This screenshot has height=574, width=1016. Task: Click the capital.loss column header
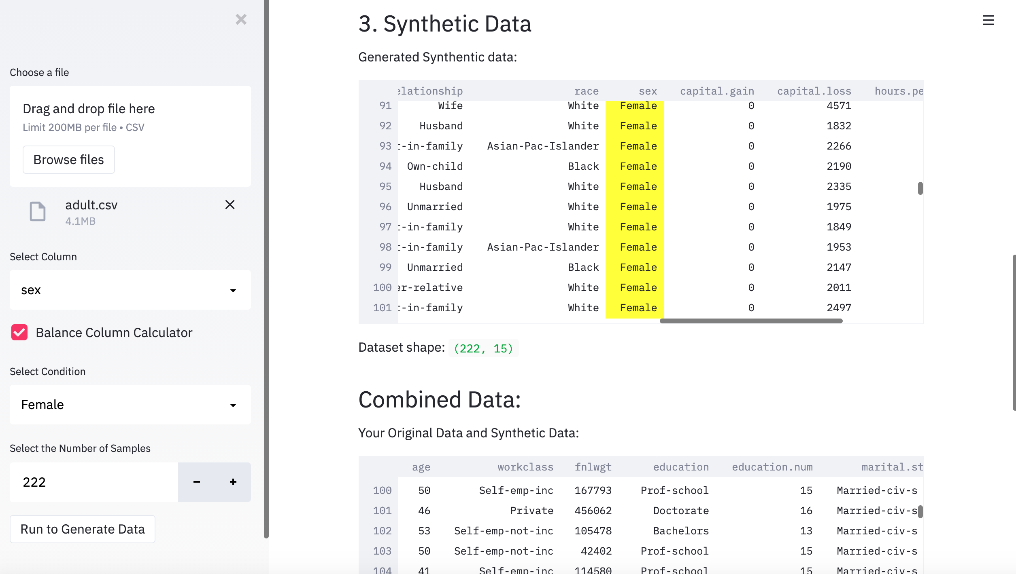pyautogui.click(x=814, y=91)
